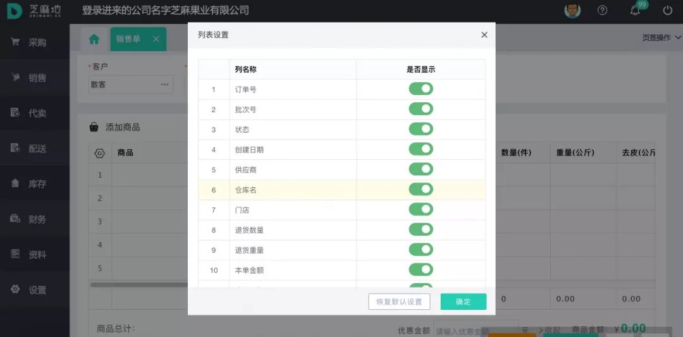Click the 财务 sidebar icon
This screenshot has height=337, width=683.
click(15, 219)
